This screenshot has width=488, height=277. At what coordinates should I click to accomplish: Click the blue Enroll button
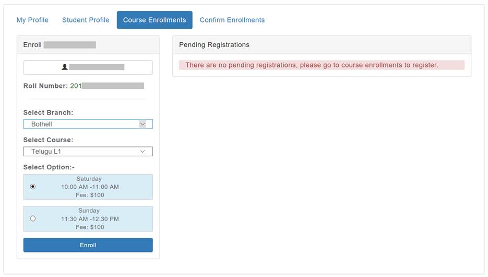click(88, 245)
